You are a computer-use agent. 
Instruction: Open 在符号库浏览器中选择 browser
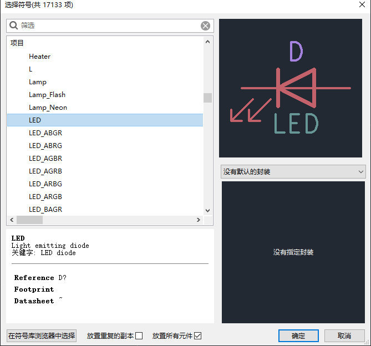pyautogui.click(x=42, y=335)
